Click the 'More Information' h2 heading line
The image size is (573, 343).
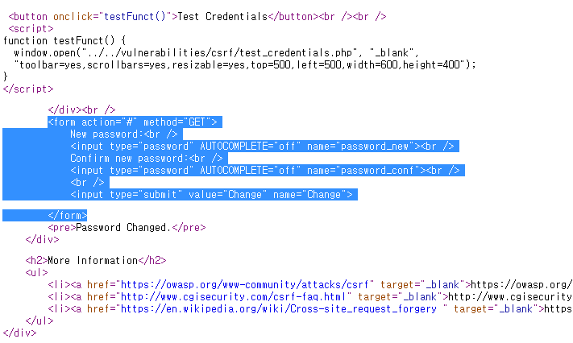tap(96, 260)
